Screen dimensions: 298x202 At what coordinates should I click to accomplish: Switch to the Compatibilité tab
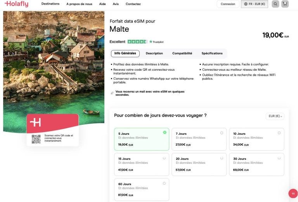(182, 54)
